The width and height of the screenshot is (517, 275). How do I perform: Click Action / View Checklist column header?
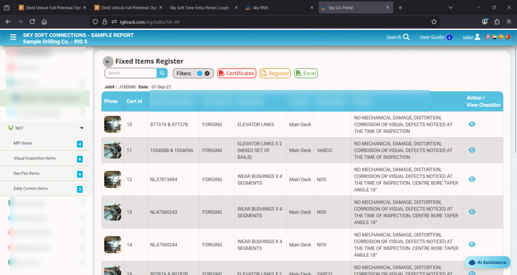tap(483, 101)
